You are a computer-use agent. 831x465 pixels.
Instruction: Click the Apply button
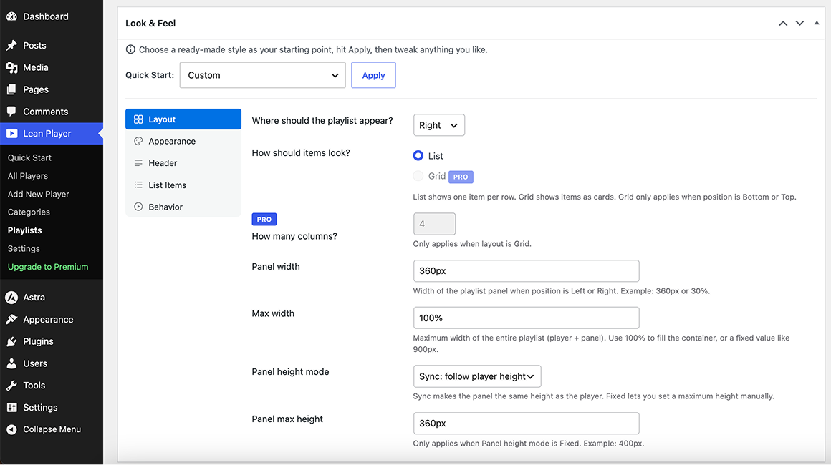373,75
